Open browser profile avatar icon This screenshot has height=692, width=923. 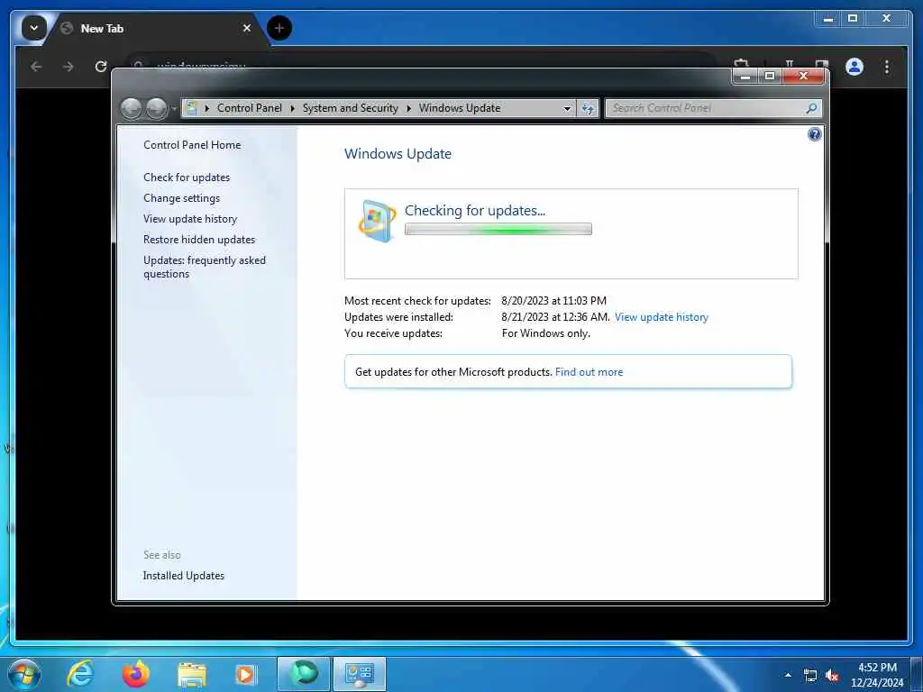(x=854, y=67)
